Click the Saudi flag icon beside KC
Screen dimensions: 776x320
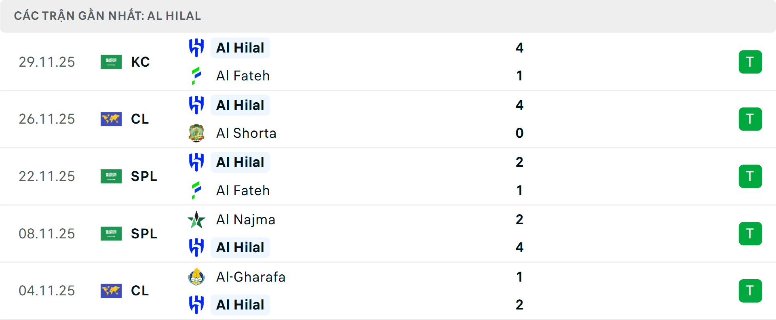[111, 62]
